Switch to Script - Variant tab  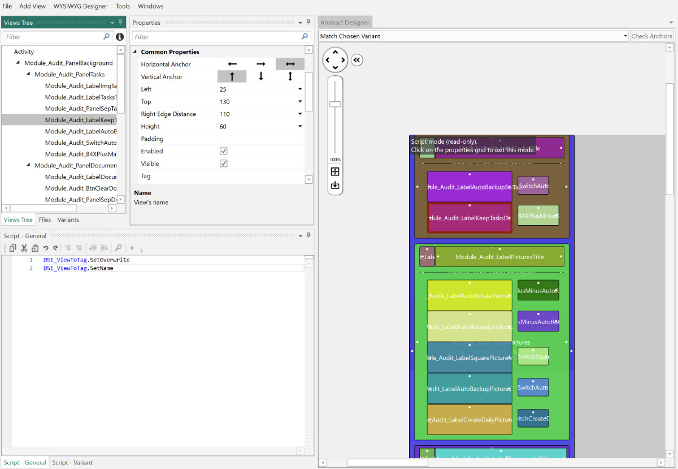pos(72,462)
